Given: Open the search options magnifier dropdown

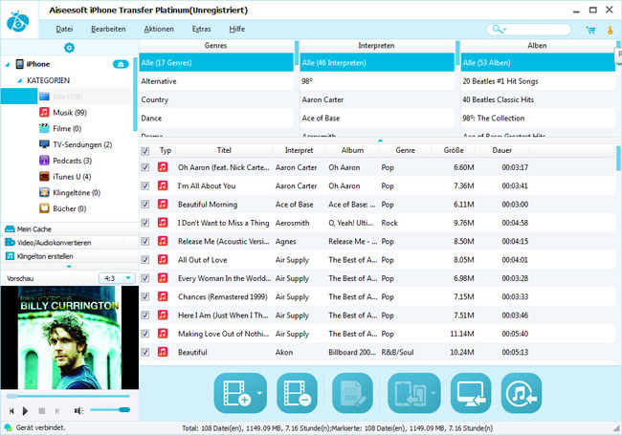Looking at the screenshot, I should 500,30.
